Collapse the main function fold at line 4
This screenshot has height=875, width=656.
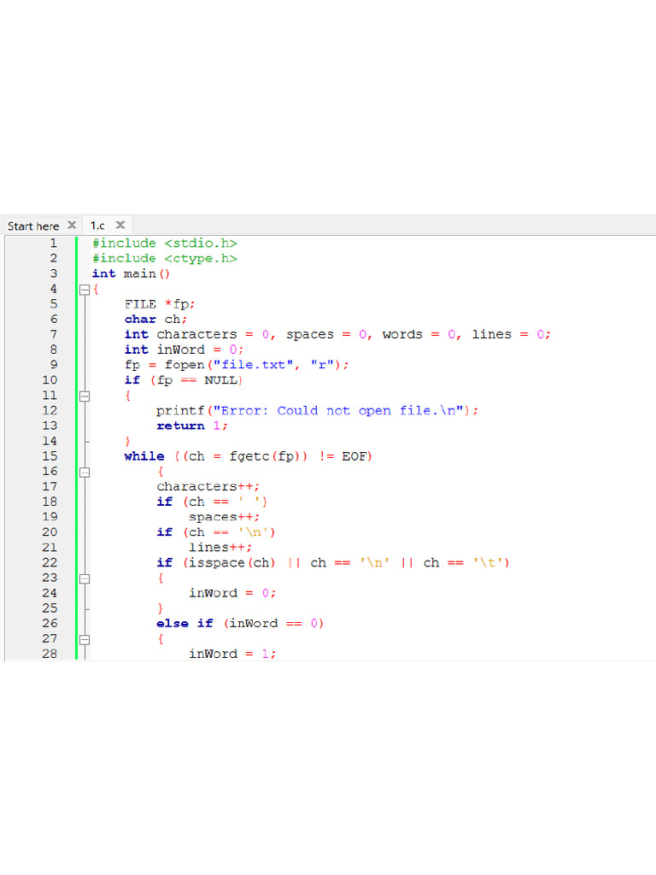[85, 290]
